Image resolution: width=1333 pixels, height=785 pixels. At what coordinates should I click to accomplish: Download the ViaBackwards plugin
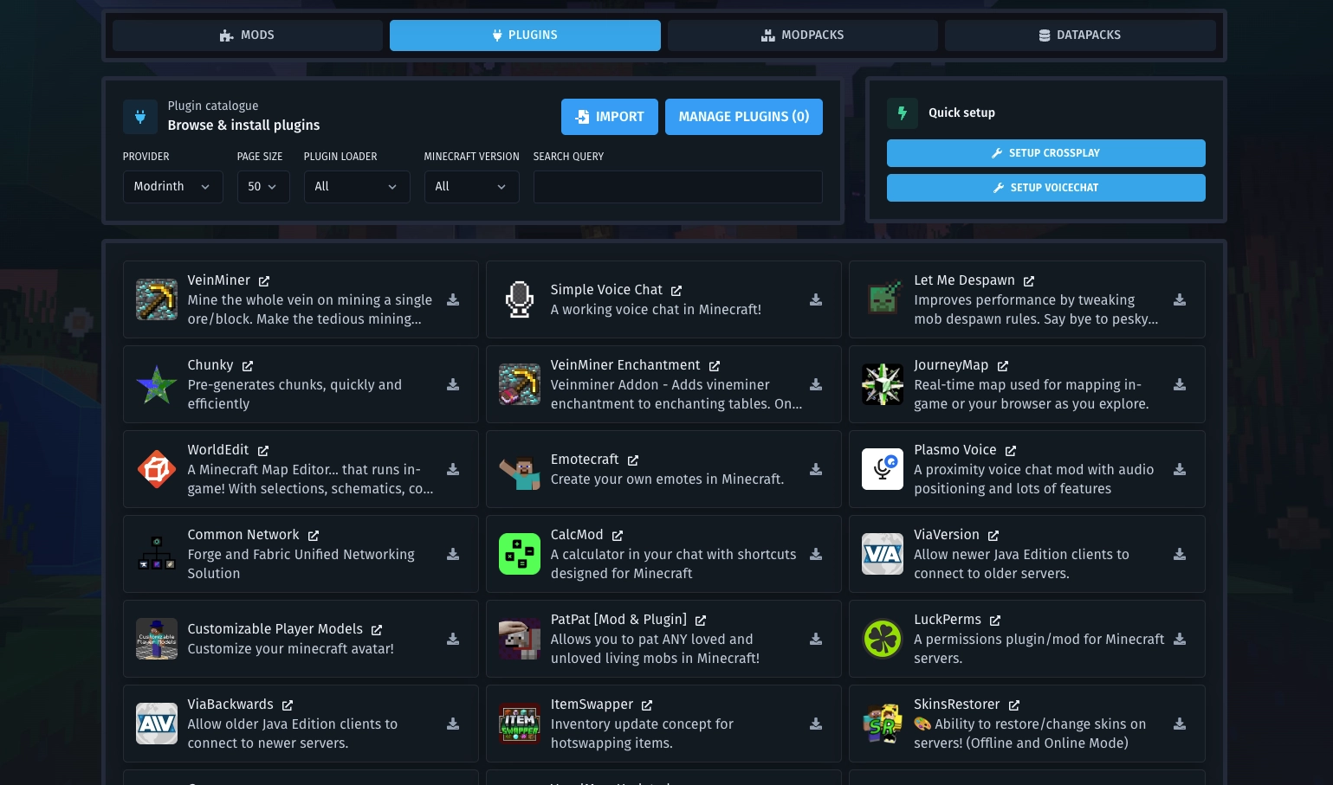pos(453,724)
